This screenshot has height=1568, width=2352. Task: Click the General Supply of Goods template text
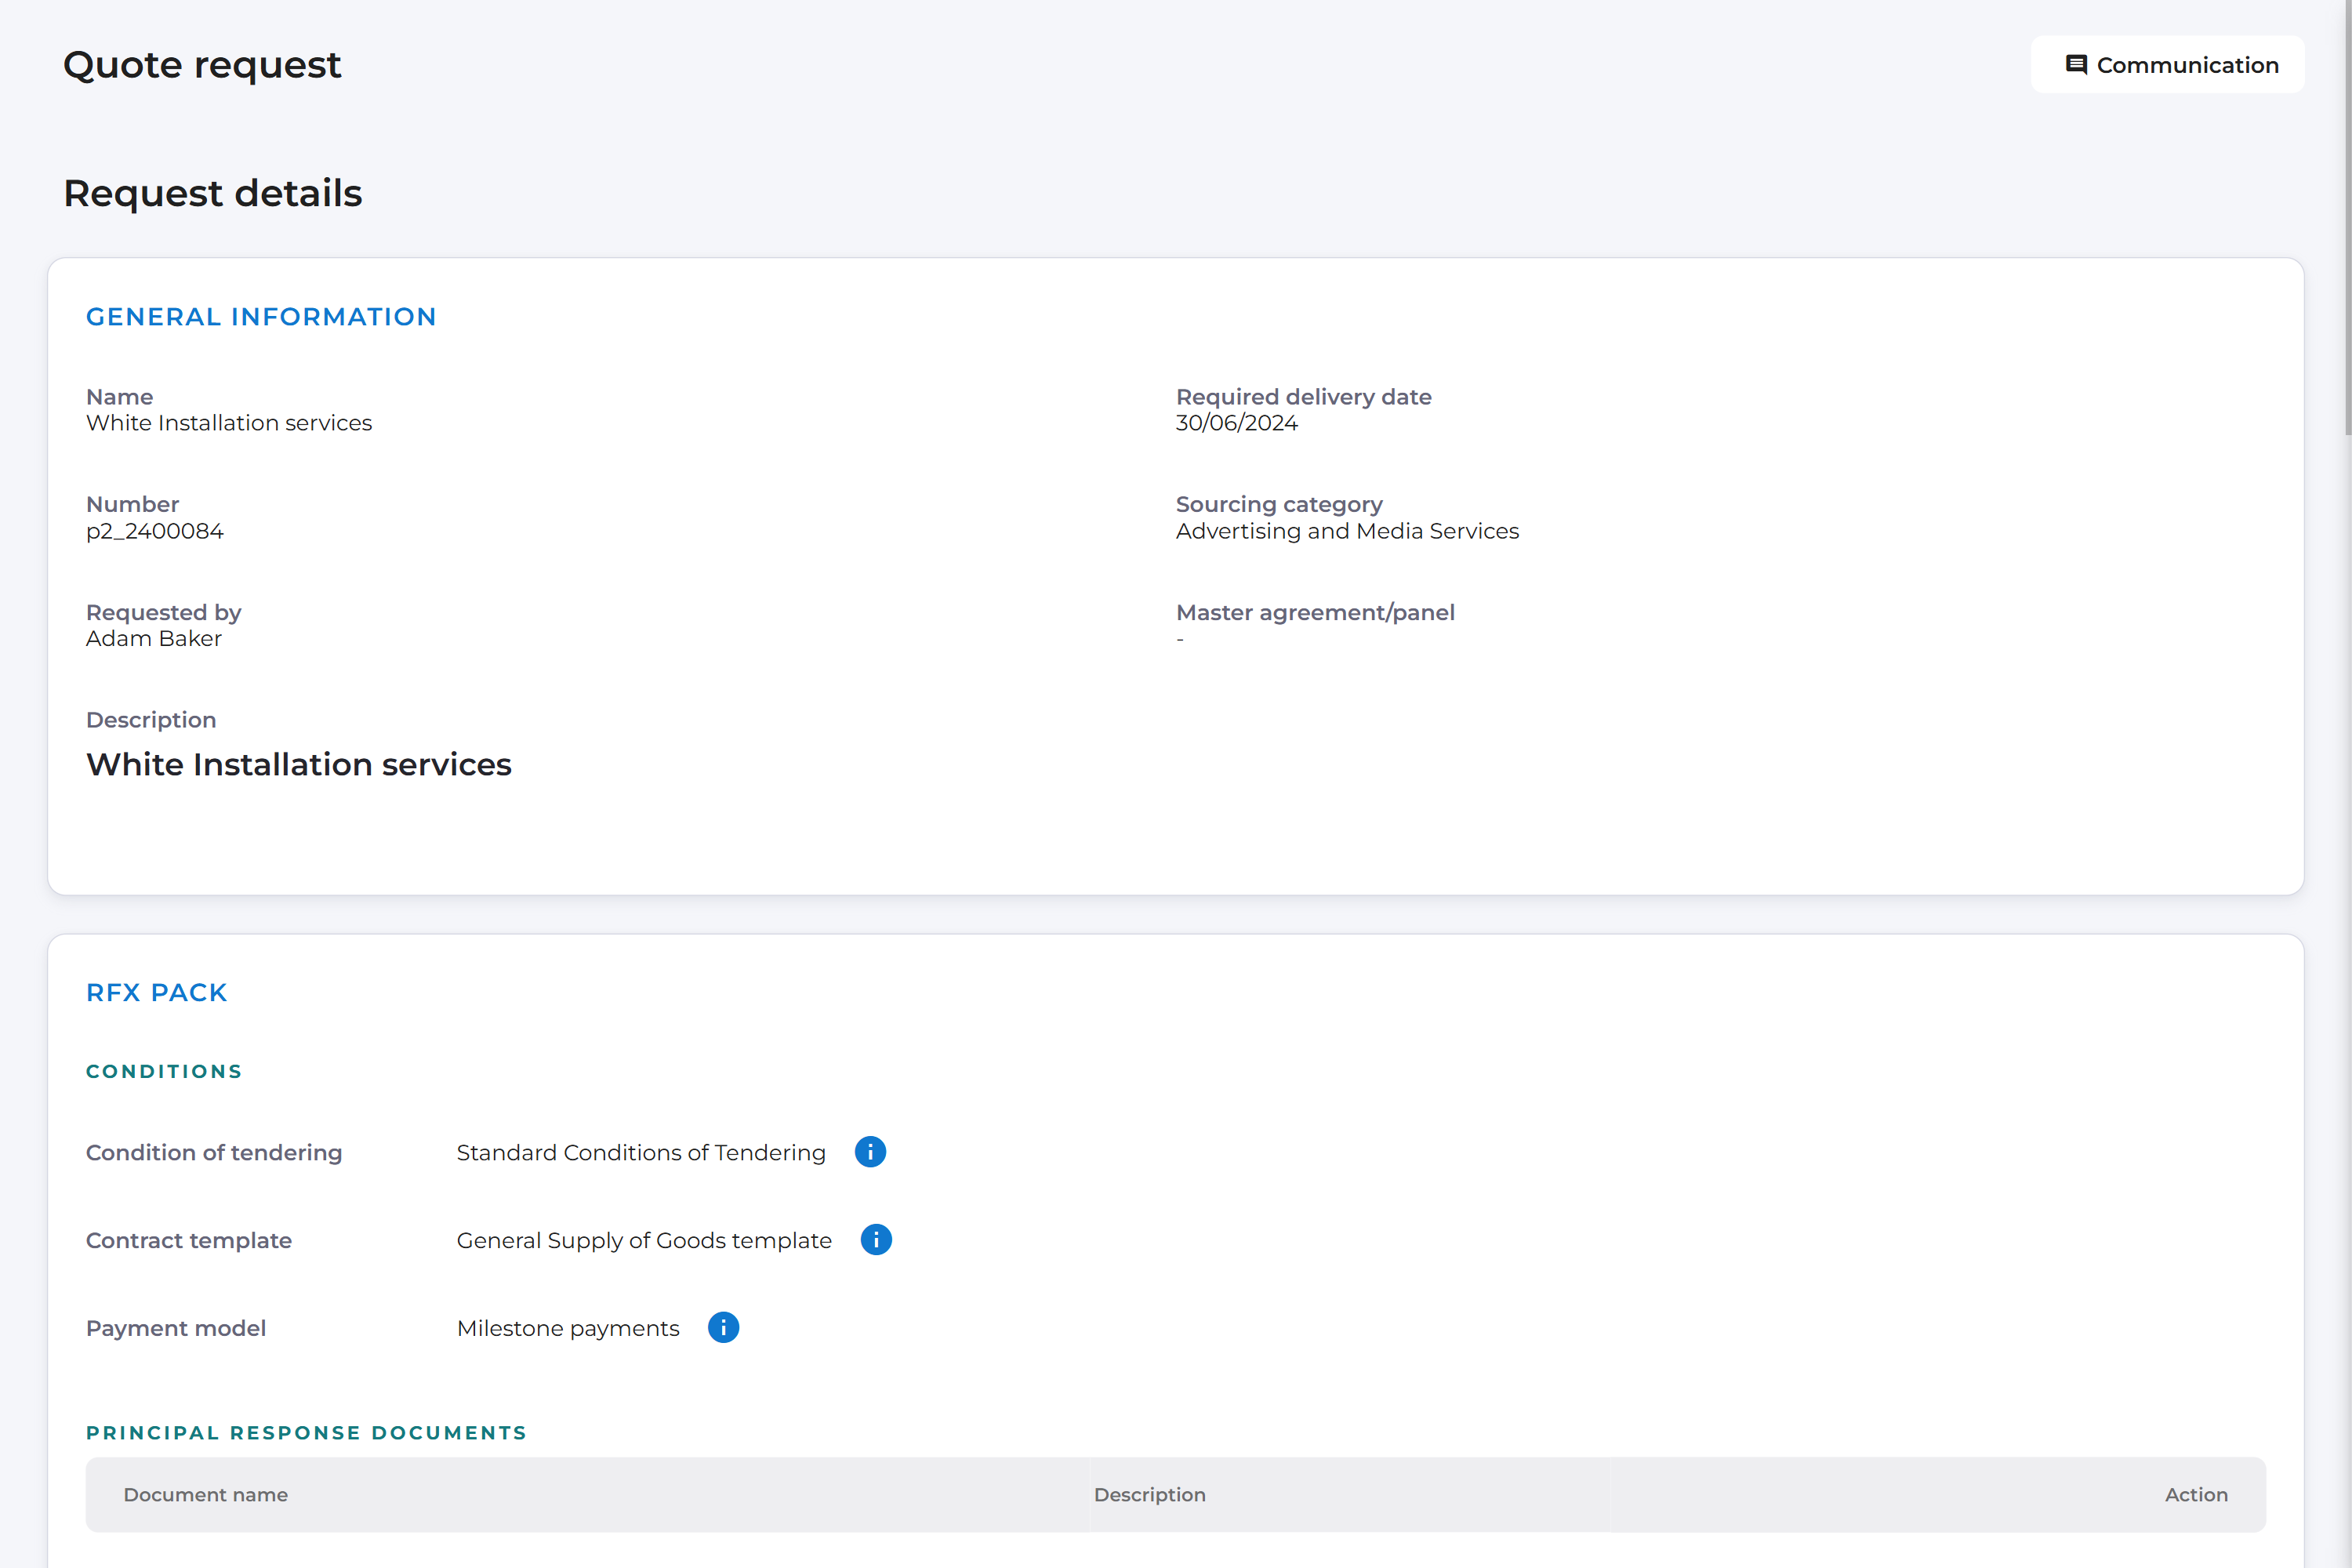pyautogui.click(x=644, y=1241)
